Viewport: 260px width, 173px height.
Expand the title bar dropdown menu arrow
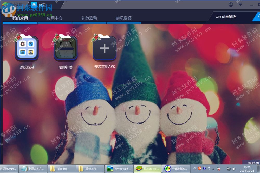240,4
